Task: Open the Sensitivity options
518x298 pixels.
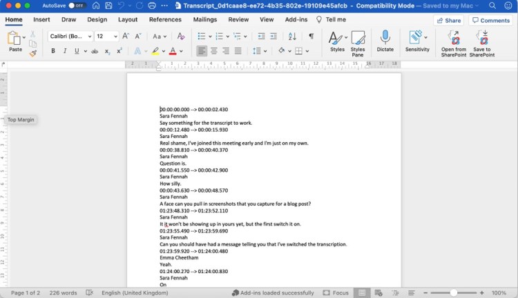Action: (x=417, y=41)
